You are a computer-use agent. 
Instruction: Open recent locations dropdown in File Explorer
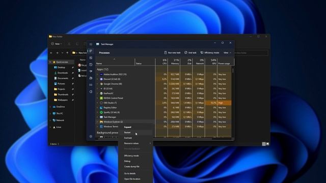coord(62,53)
